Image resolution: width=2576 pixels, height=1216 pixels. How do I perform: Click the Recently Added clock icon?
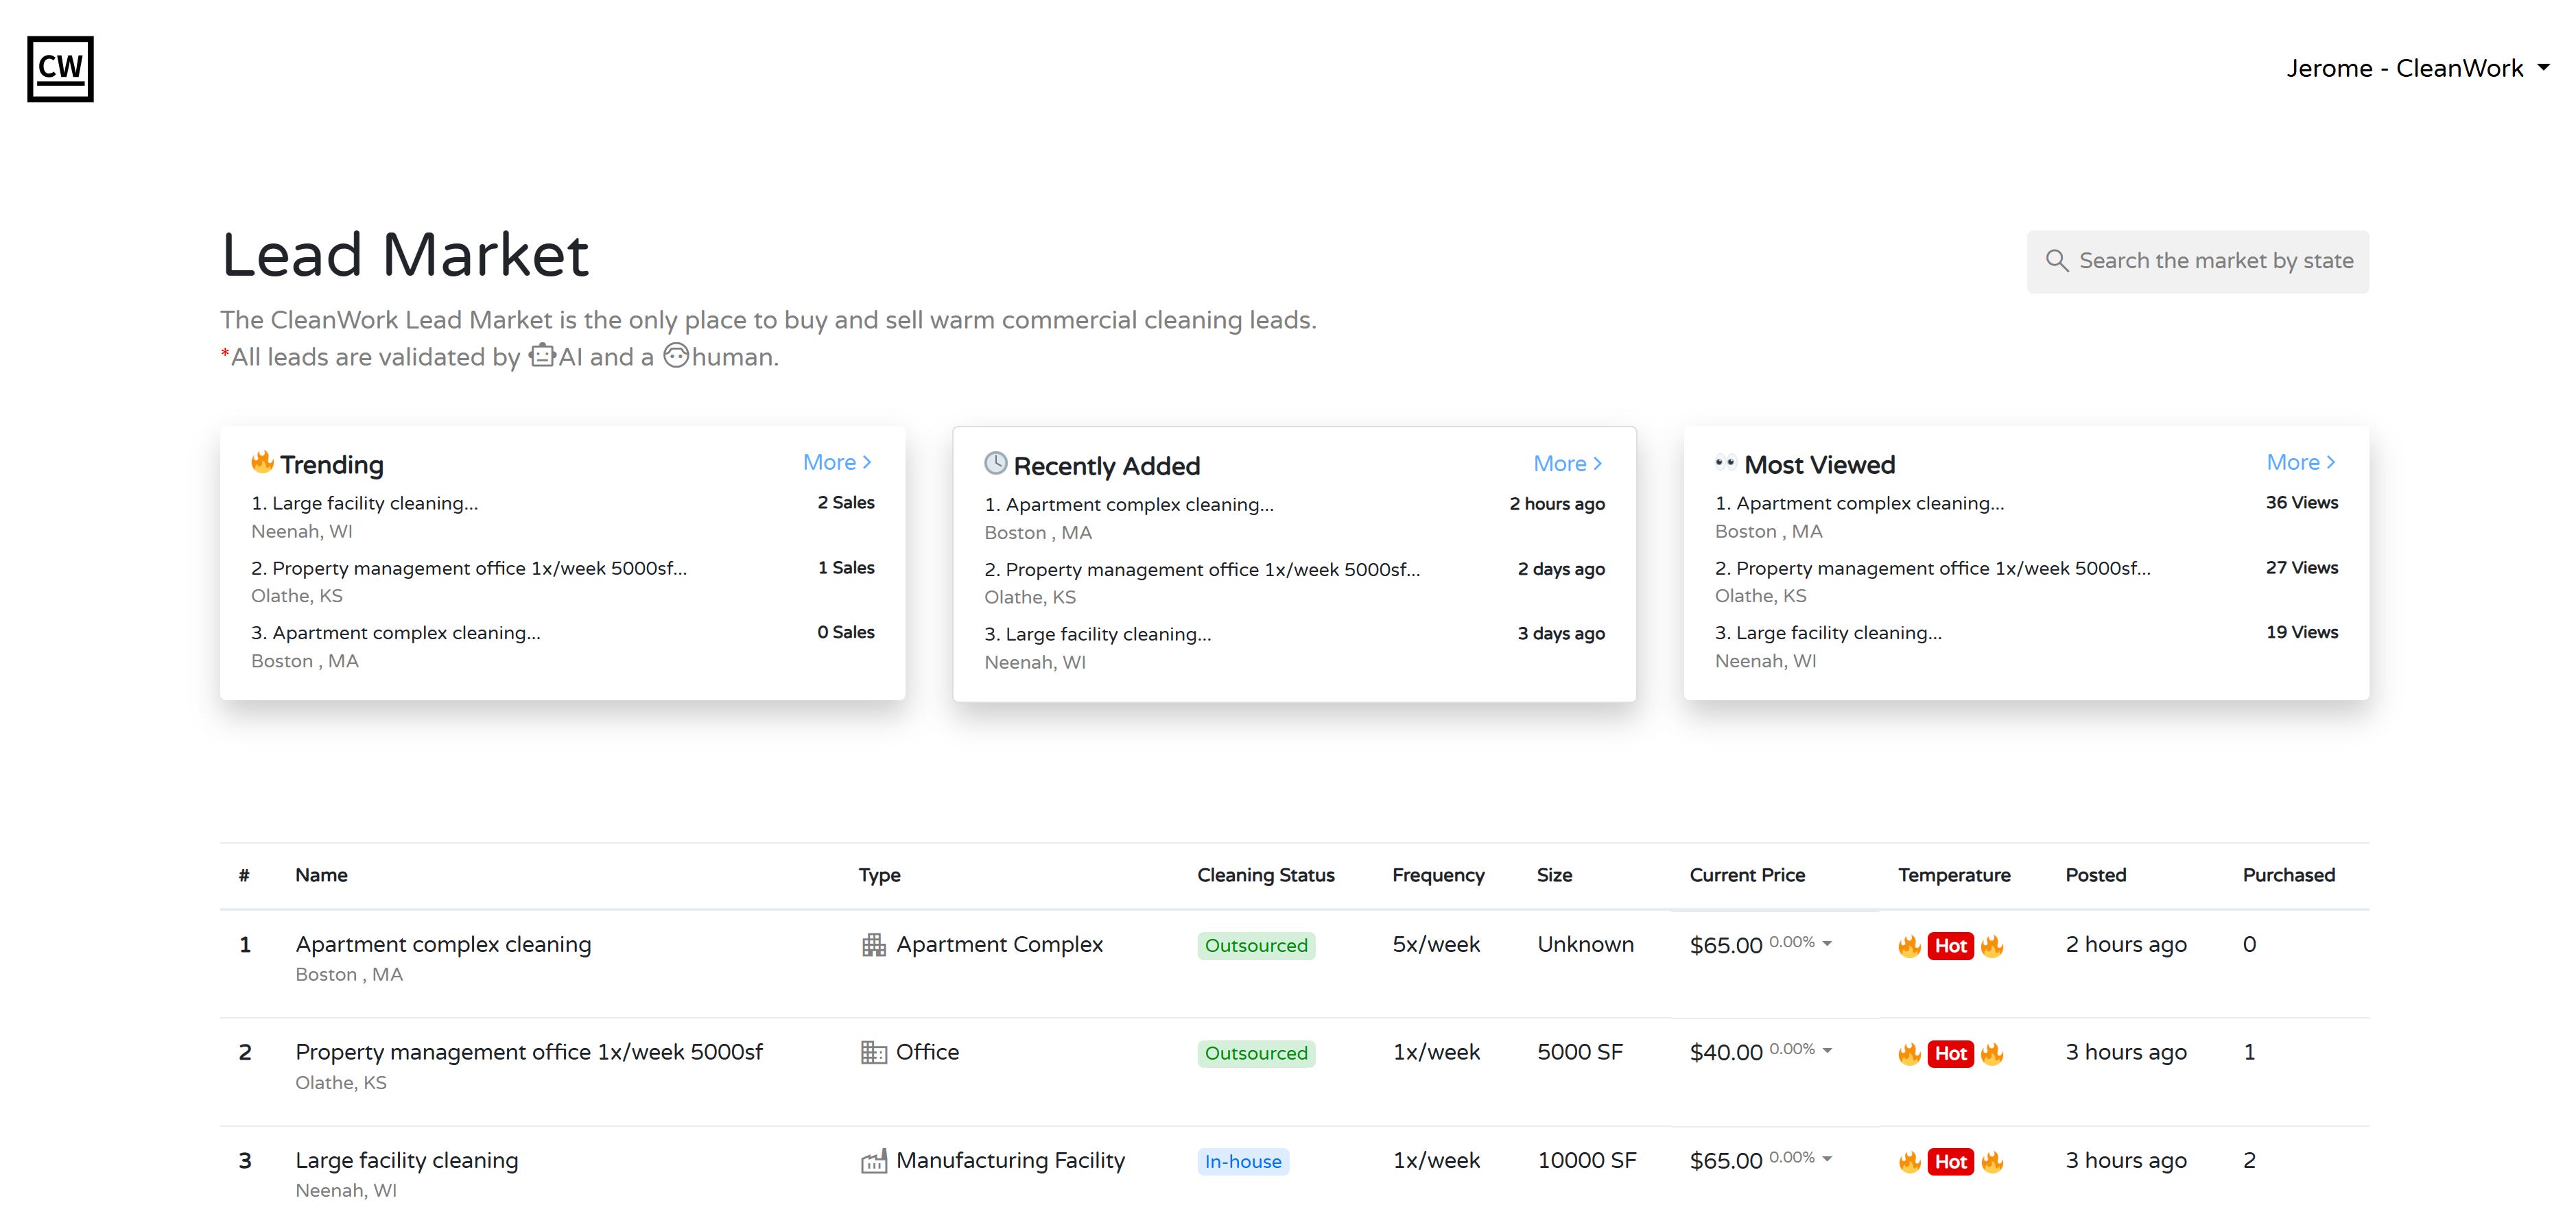pos(995,463)
